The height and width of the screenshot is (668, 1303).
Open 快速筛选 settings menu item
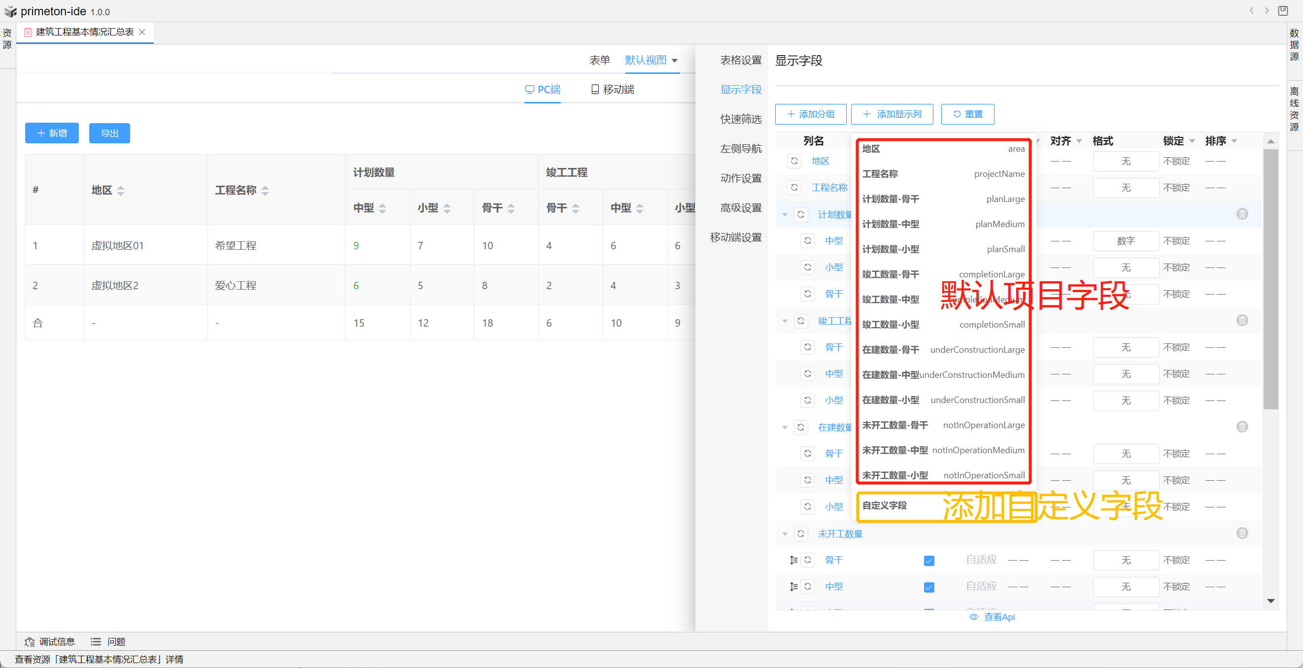coord(741,119)
